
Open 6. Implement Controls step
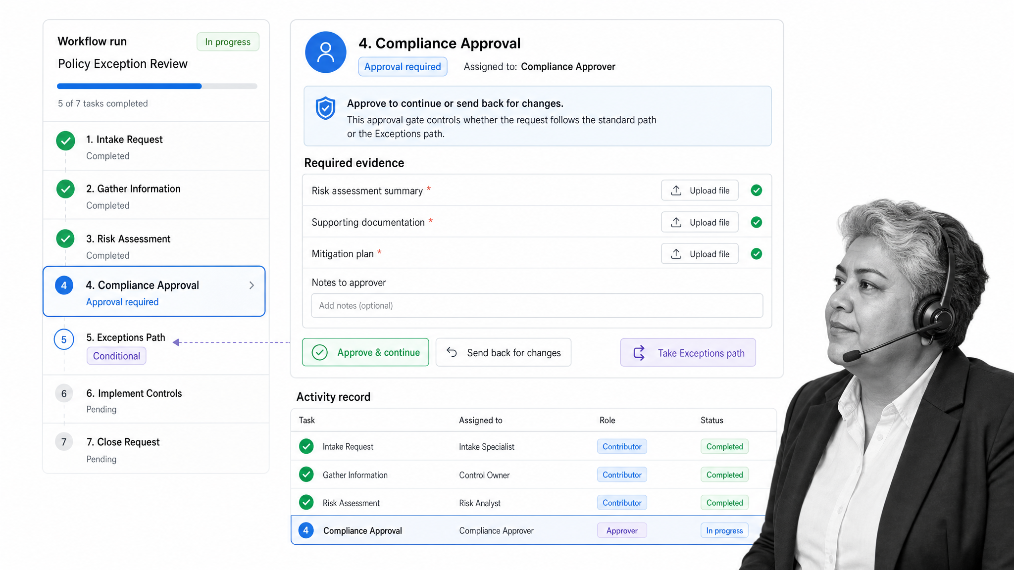point(156,400)
